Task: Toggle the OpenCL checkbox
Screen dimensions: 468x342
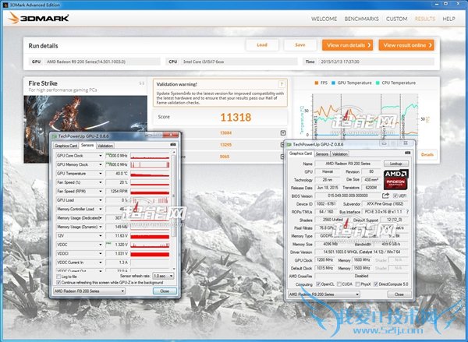Action: [x=318, y=284]
